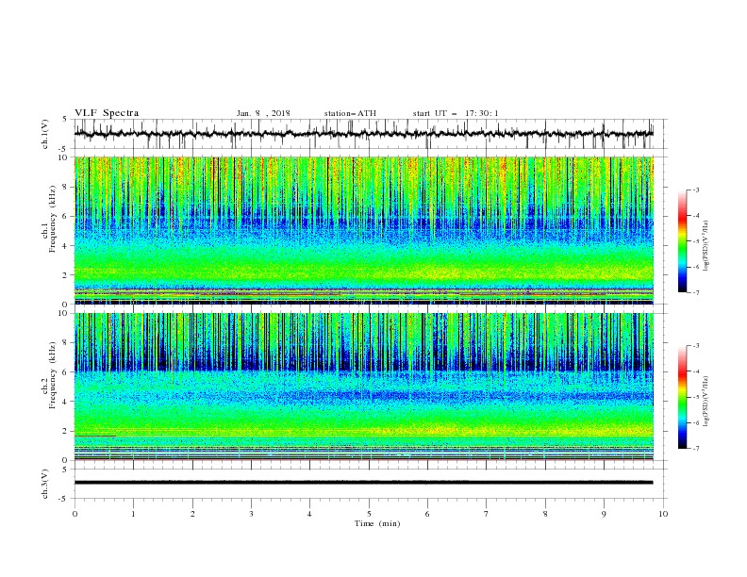Viewport: 747px width, 577px height.
Task: Click the "-5" tick on ch.3(V) axis
Action: [x=64, y=499]
